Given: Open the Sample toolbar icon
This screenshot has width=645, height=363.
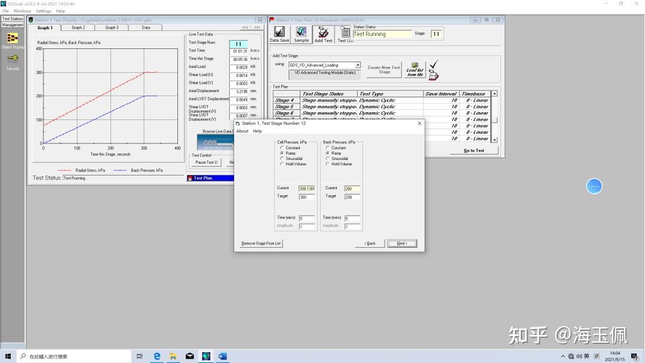Looking at the screenshot, I should (301, 33).
